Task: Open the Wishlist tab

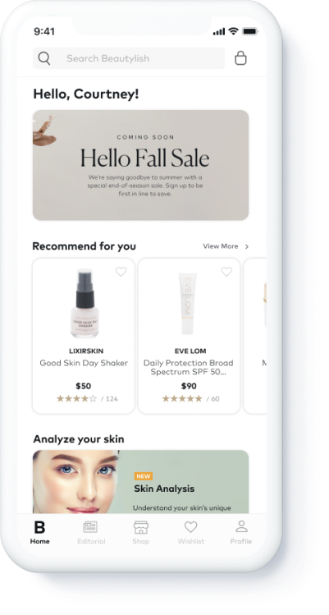Action: tap(191, 533)
